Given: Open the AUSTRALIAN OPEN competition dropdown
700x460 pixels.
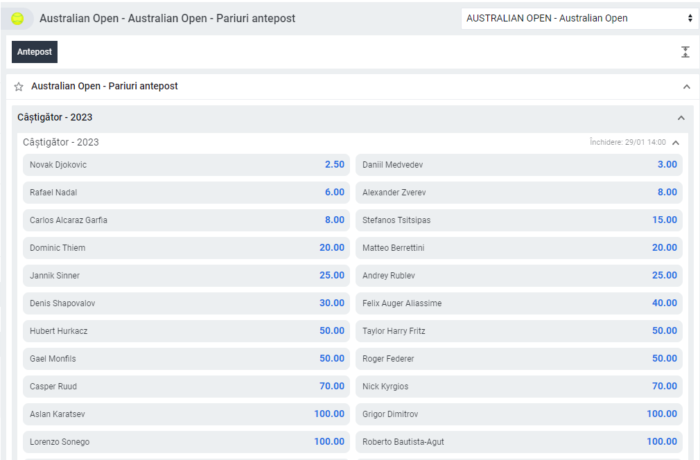Looking at the screenshot, I should point(579,18).
